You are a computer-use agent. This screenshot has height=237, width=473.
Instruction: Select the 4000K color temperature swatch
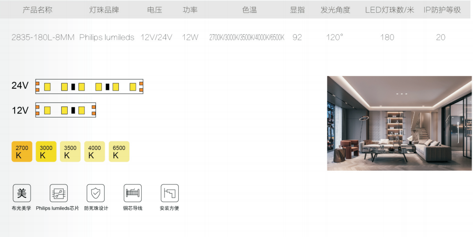[x=95, y=151]
